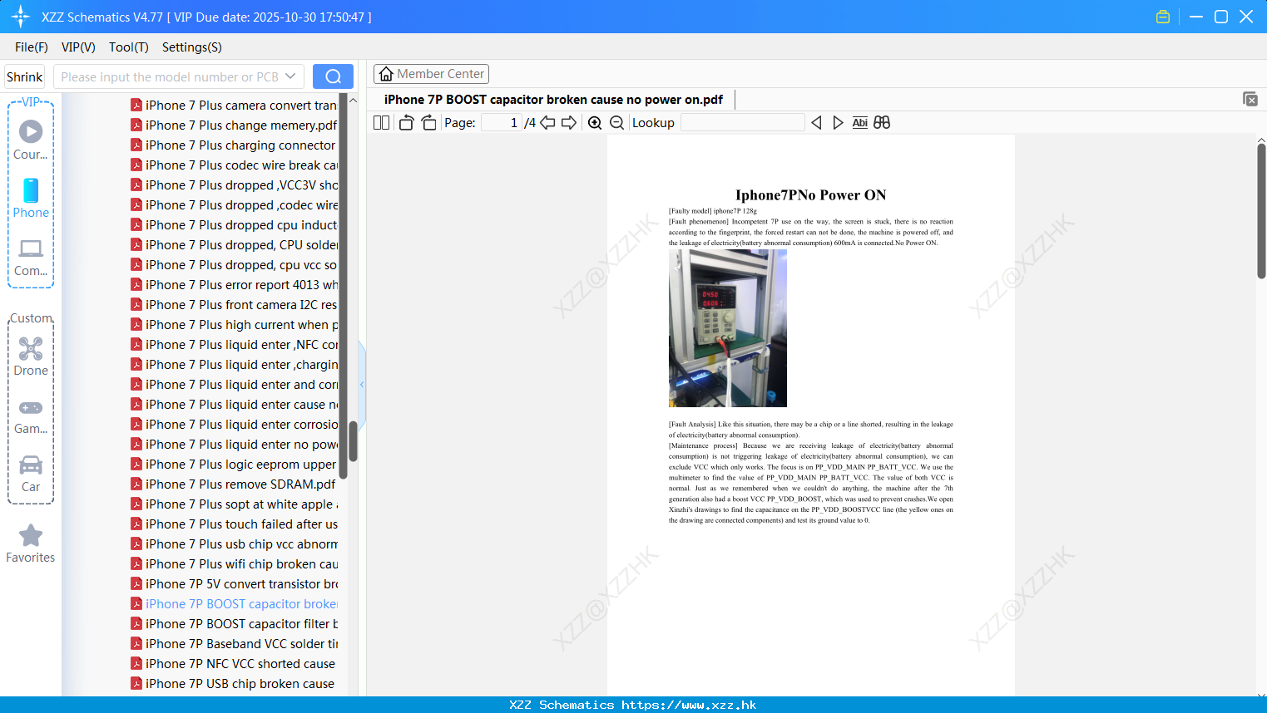This screenshot has width=1267, height=713.
Task: Open 'iPhone 7 Plus logic eeprom upper' file
Action: pos(241,464)
